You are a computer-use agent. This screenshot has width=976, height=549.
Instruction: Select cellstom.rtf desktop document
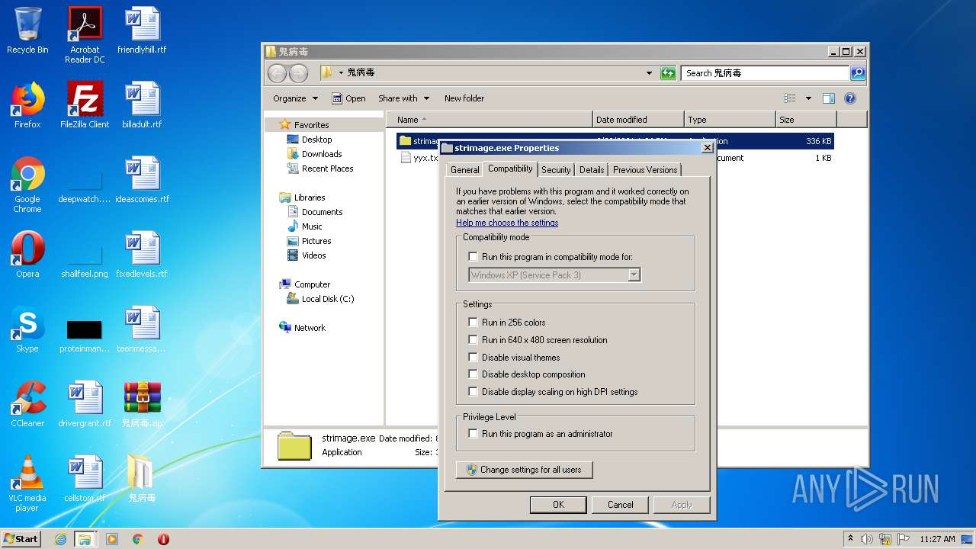click(85, 479)
